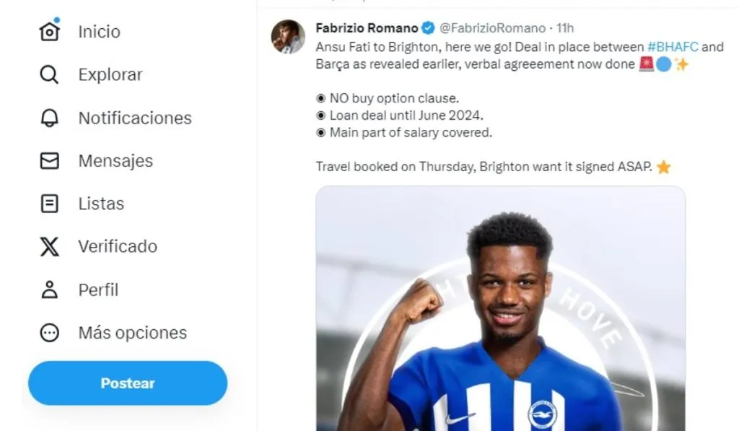739x431 pixels.
Task: Click the Perfil person icon
Action: 49,289
